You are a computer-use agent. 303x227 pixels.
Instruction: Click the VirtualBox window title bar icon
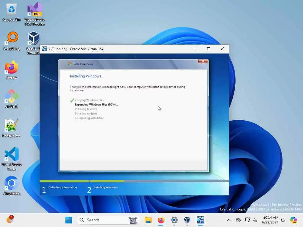tap(44, 49)
